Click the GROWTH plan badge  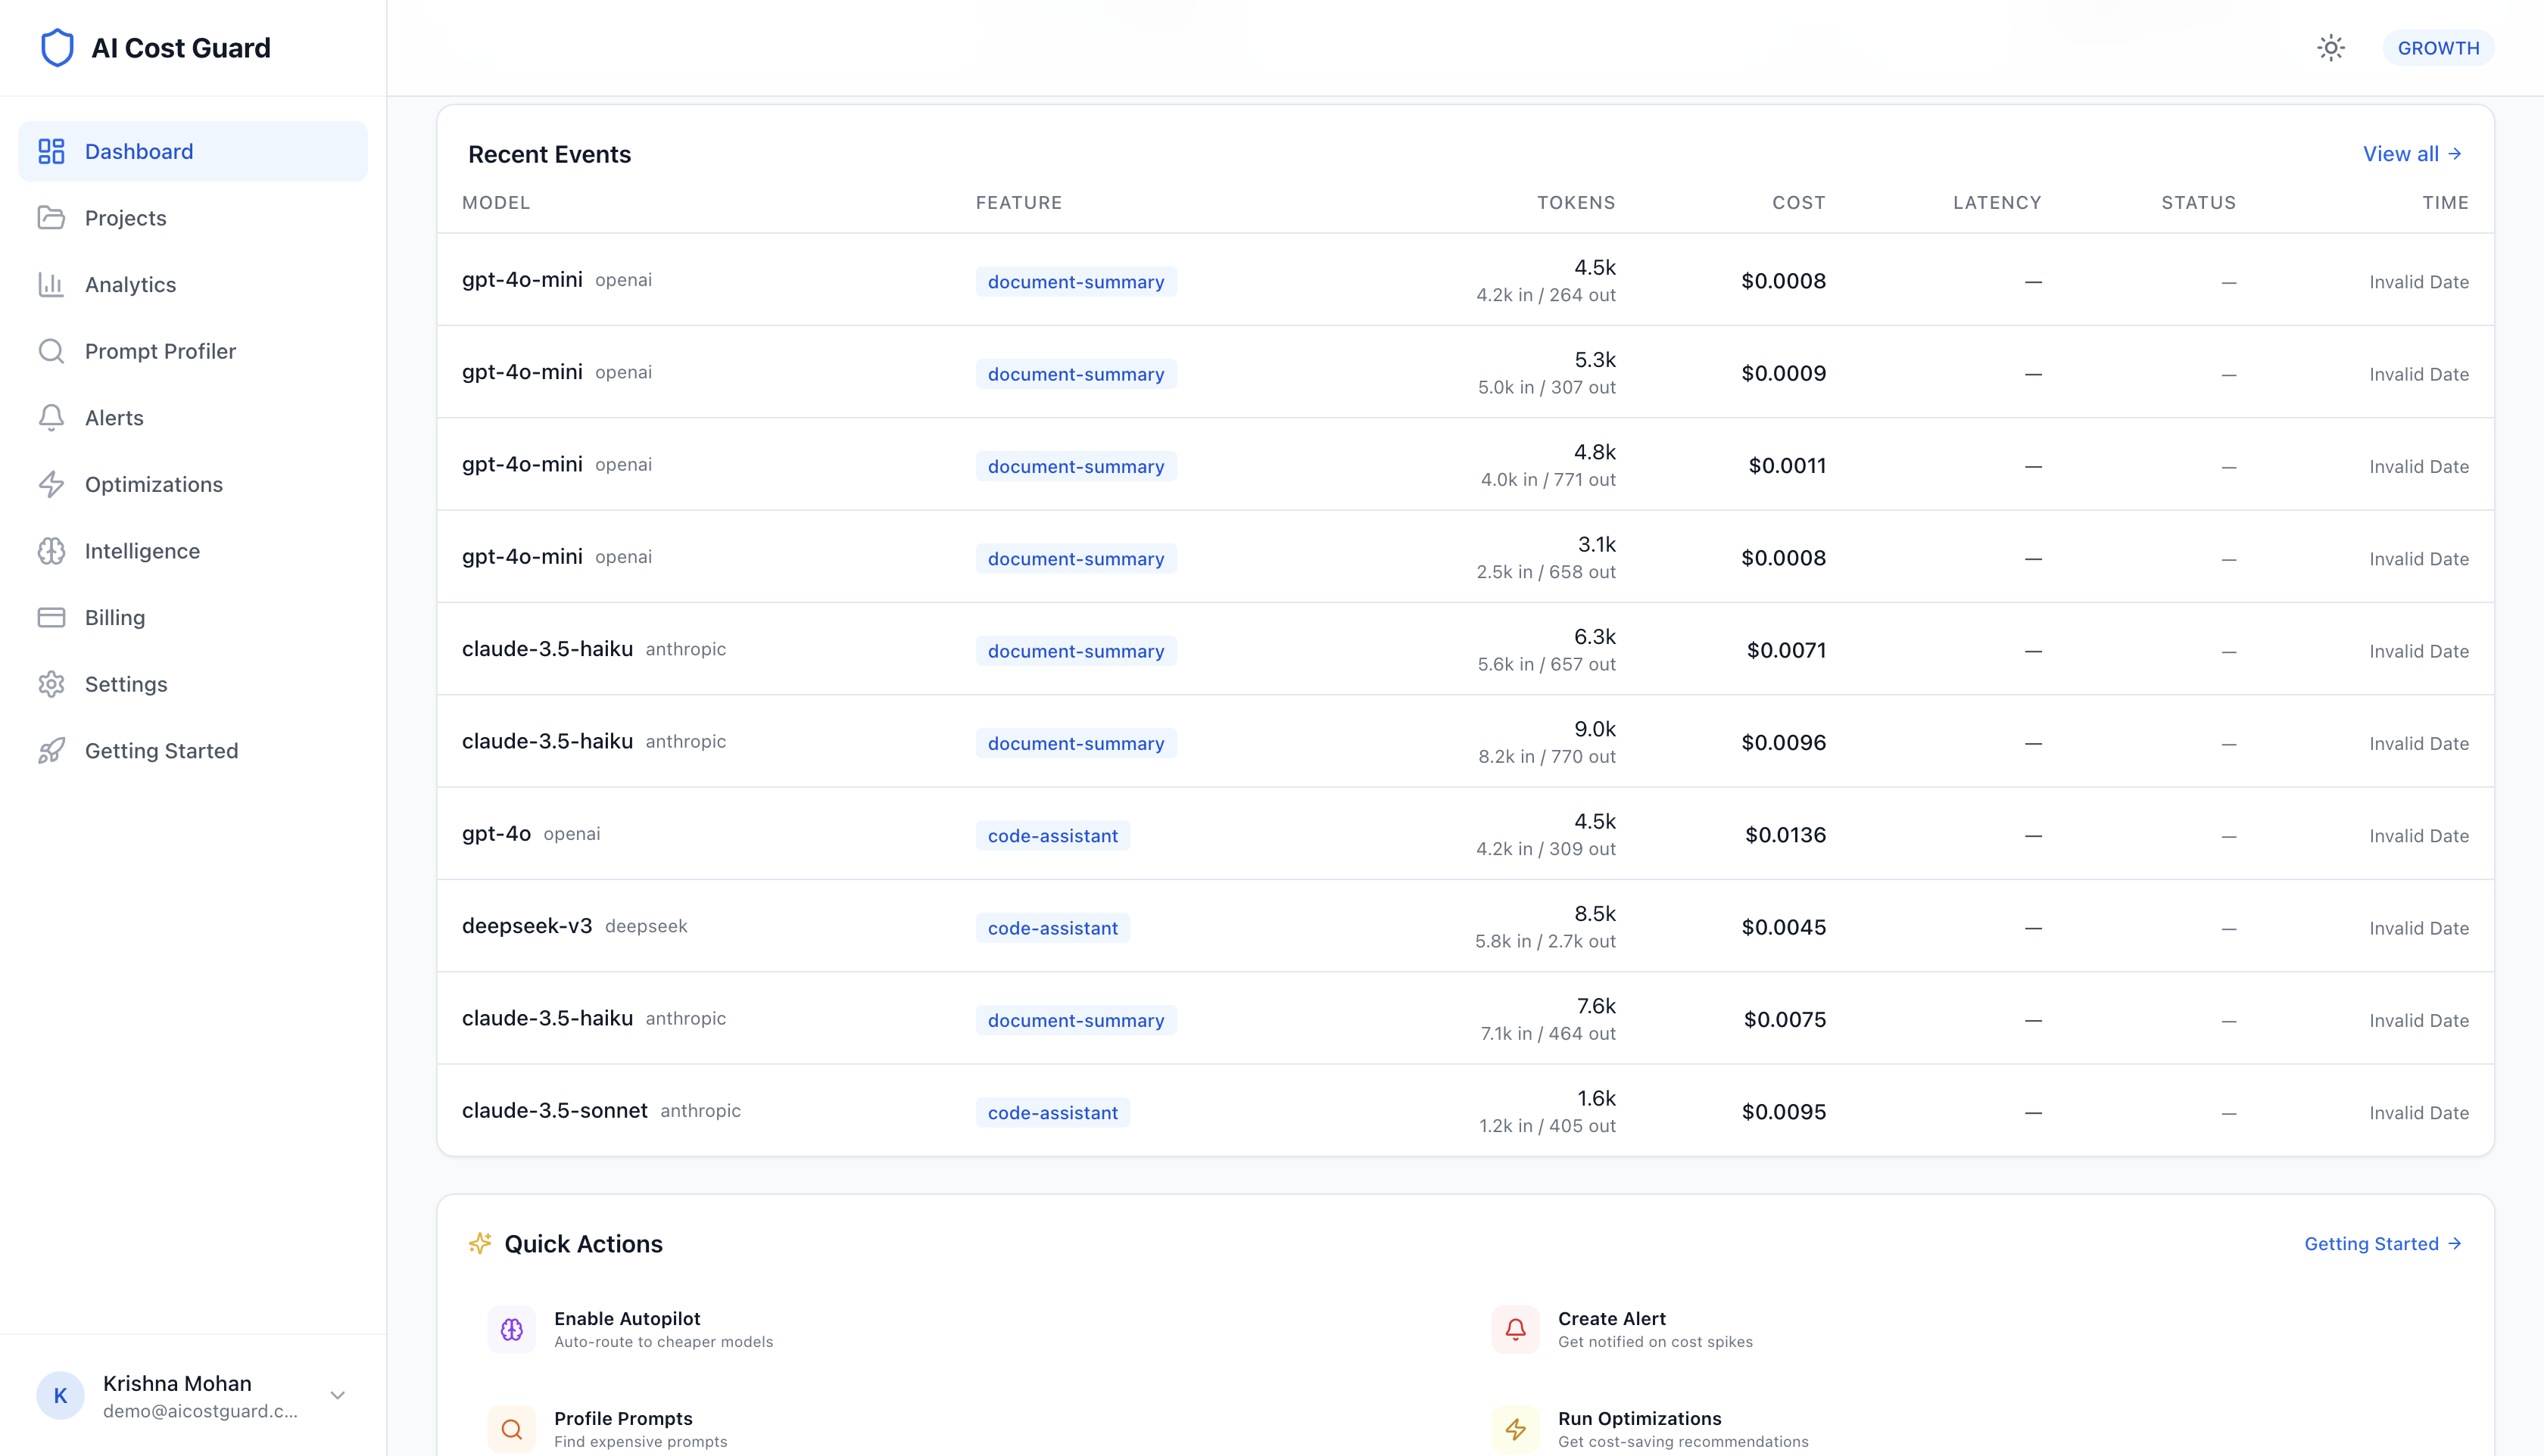coord(2438,47)
